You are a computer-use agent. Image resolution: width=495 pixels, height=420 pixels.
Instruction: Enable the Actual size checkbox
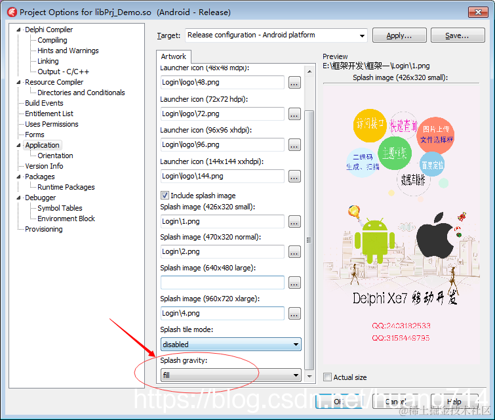click(x=327, y=377)
